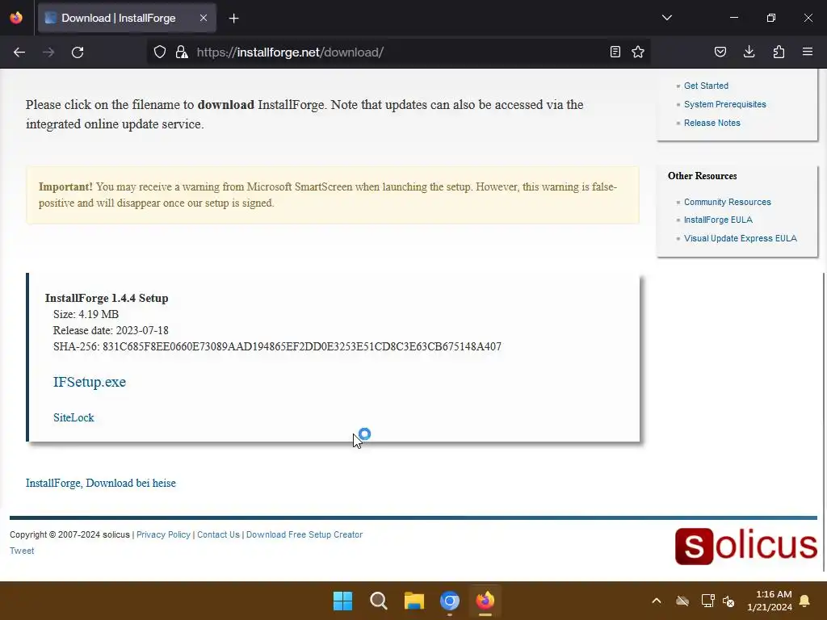Bookmark this page with star icon

click(638, 52)
